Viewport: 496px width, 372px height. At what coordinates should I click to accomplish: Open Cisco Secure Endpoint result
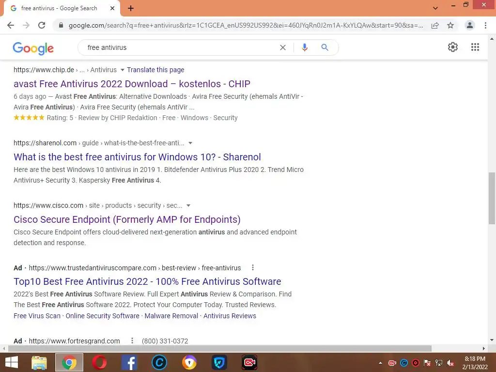coord(127,219)
